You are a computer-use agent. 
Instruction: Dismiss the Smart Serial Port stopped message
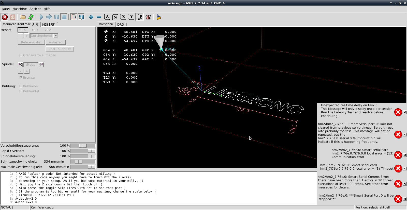405,199
